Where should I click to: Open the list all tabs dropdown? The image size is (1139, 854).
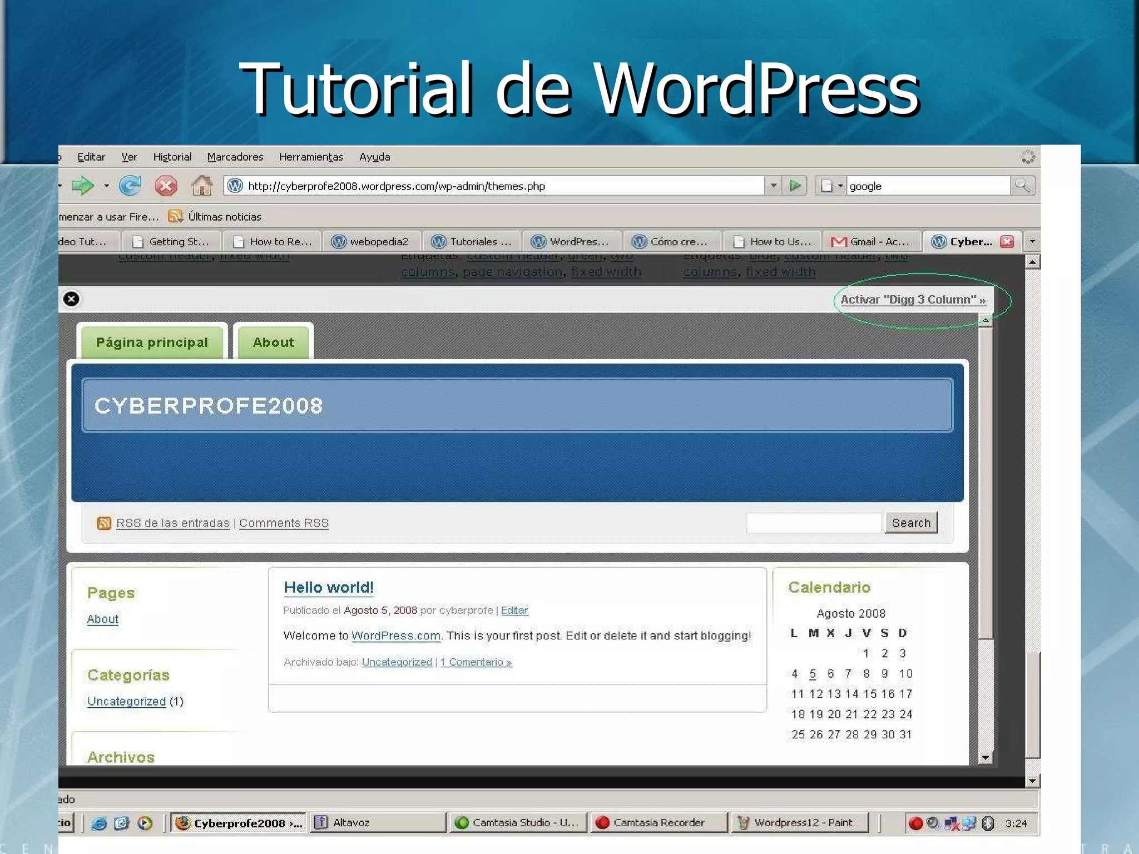(x=1032, y=241)
